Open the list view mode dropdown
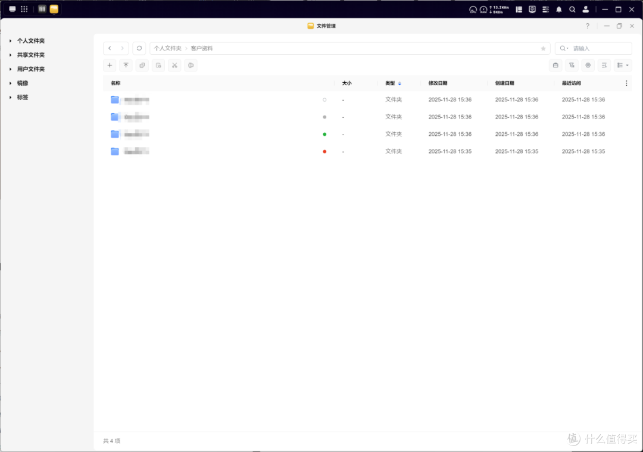Viewport: 643px width, 452px height. click(x=623, y=66)
